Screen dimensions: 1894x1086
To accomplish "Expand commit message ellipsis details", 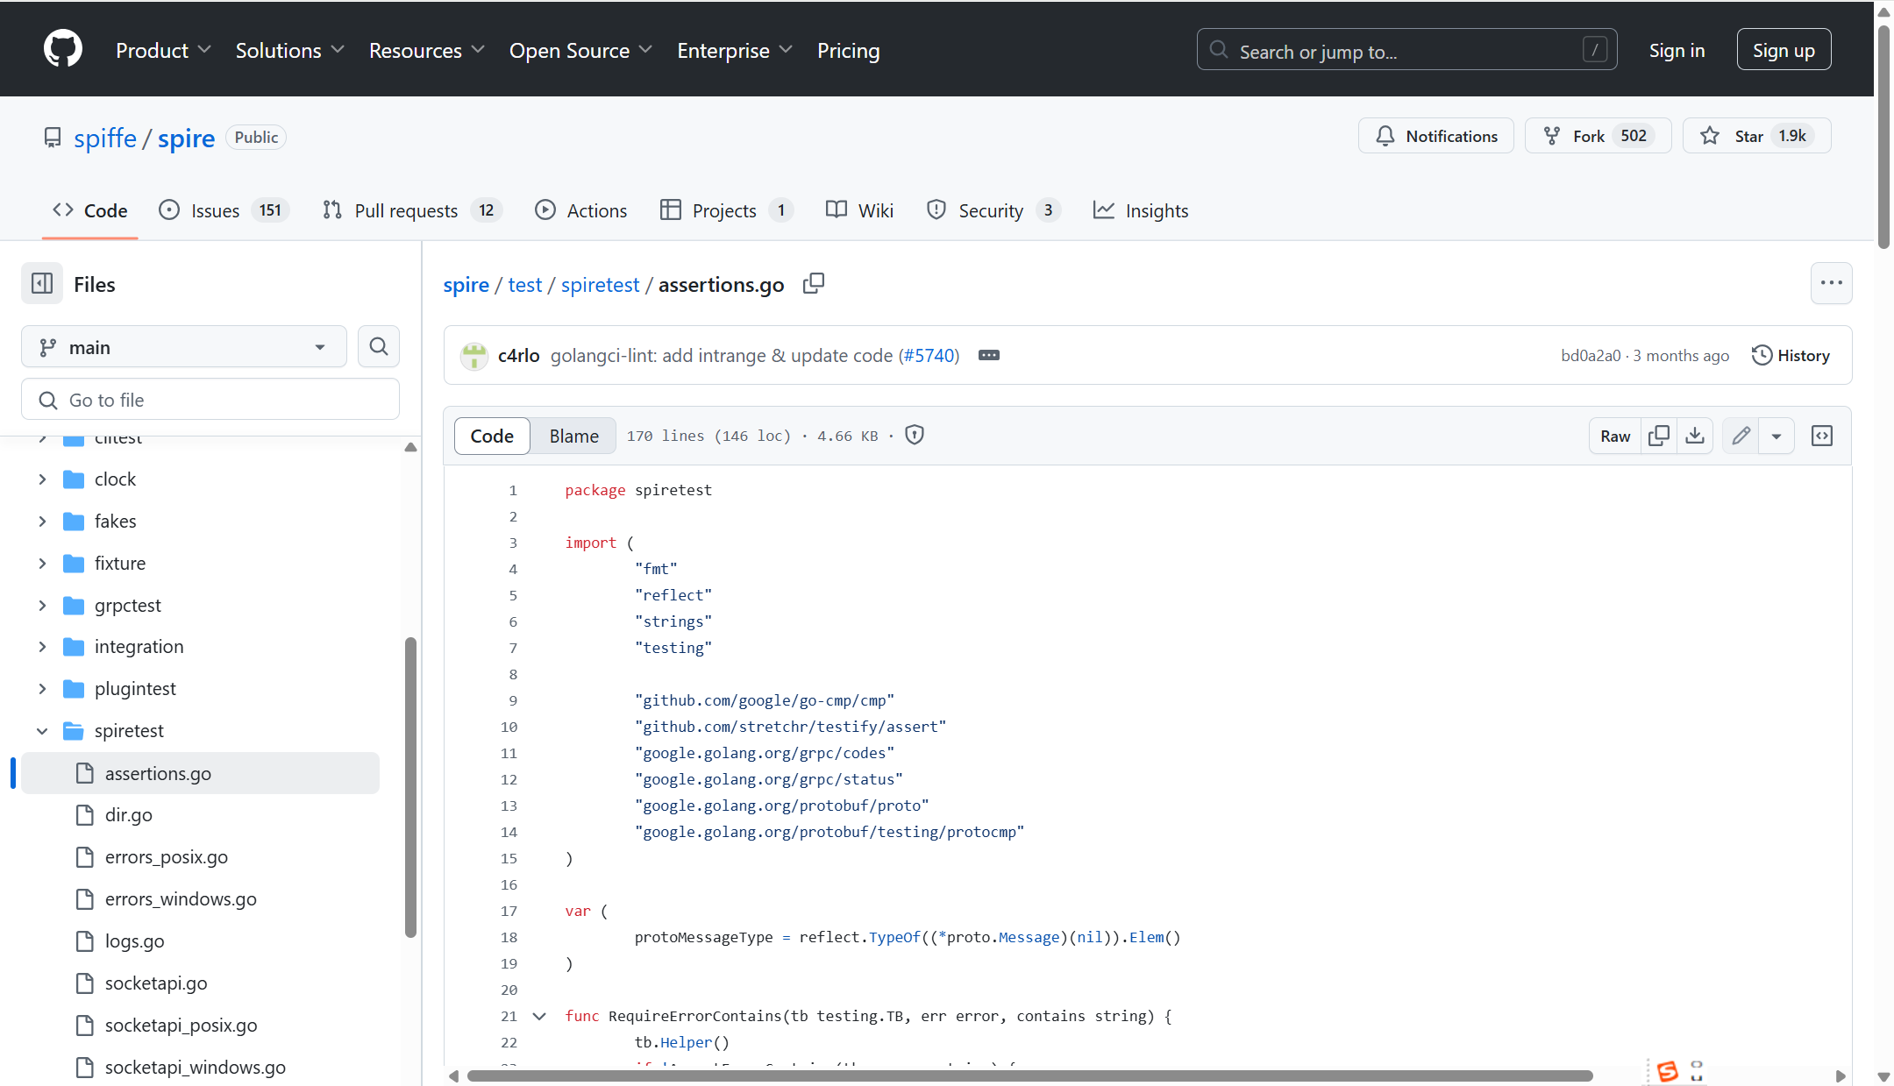I will [988, 355].
